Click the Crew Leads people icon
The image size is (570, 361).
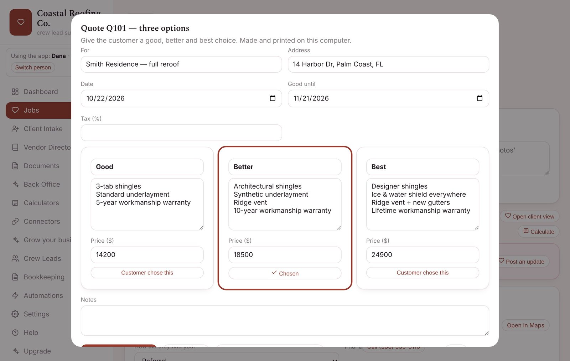click(x=15, y=258)
